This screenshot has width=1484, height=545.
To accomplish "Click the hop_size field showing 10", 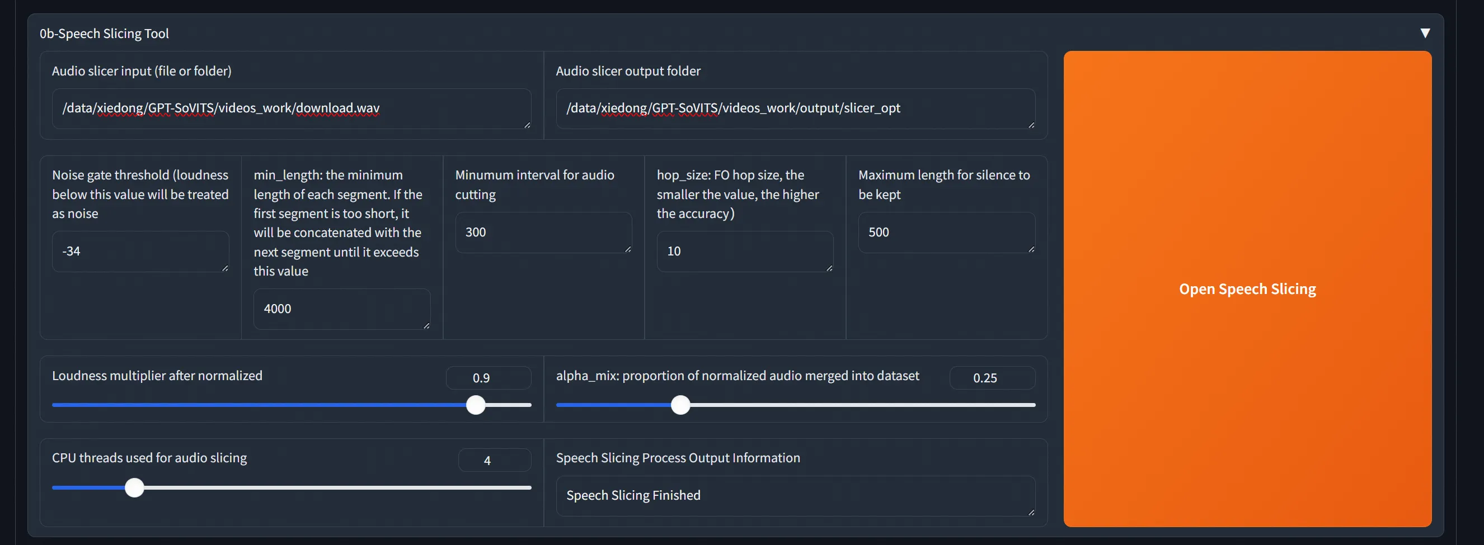I will pos(745,252).
